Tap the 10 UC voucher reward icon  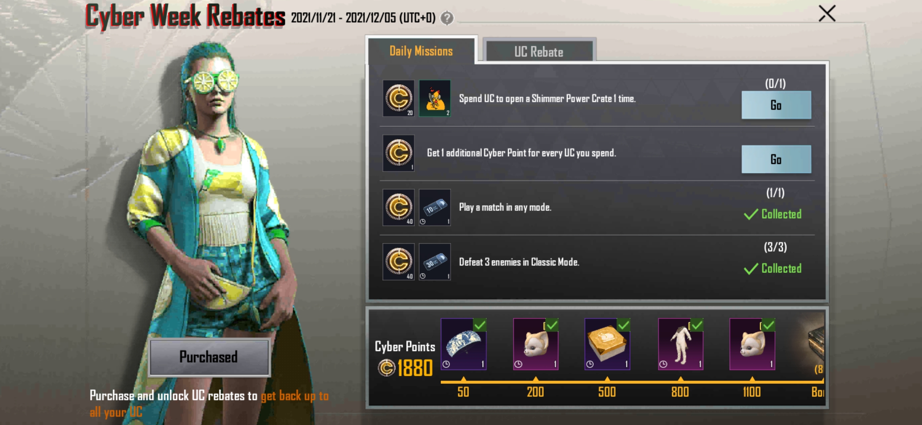click(x=435, y=207)
